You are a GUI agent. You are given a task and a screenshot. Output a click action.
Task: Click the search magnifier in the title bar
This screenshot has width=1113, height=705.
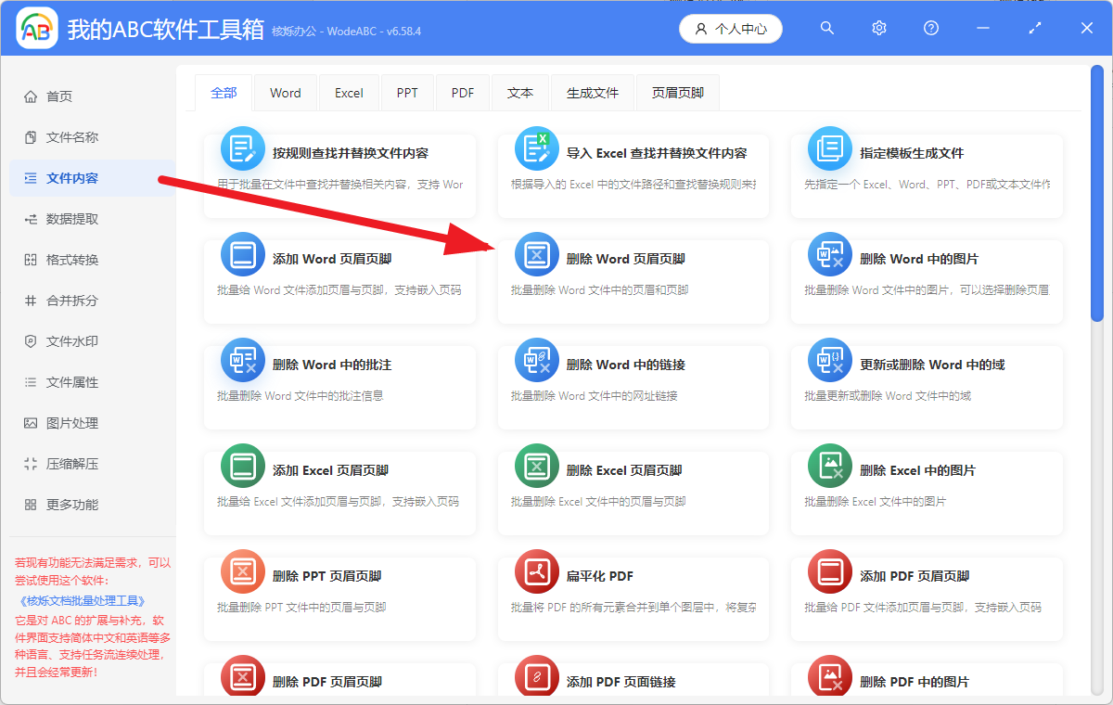click(826, 28)
